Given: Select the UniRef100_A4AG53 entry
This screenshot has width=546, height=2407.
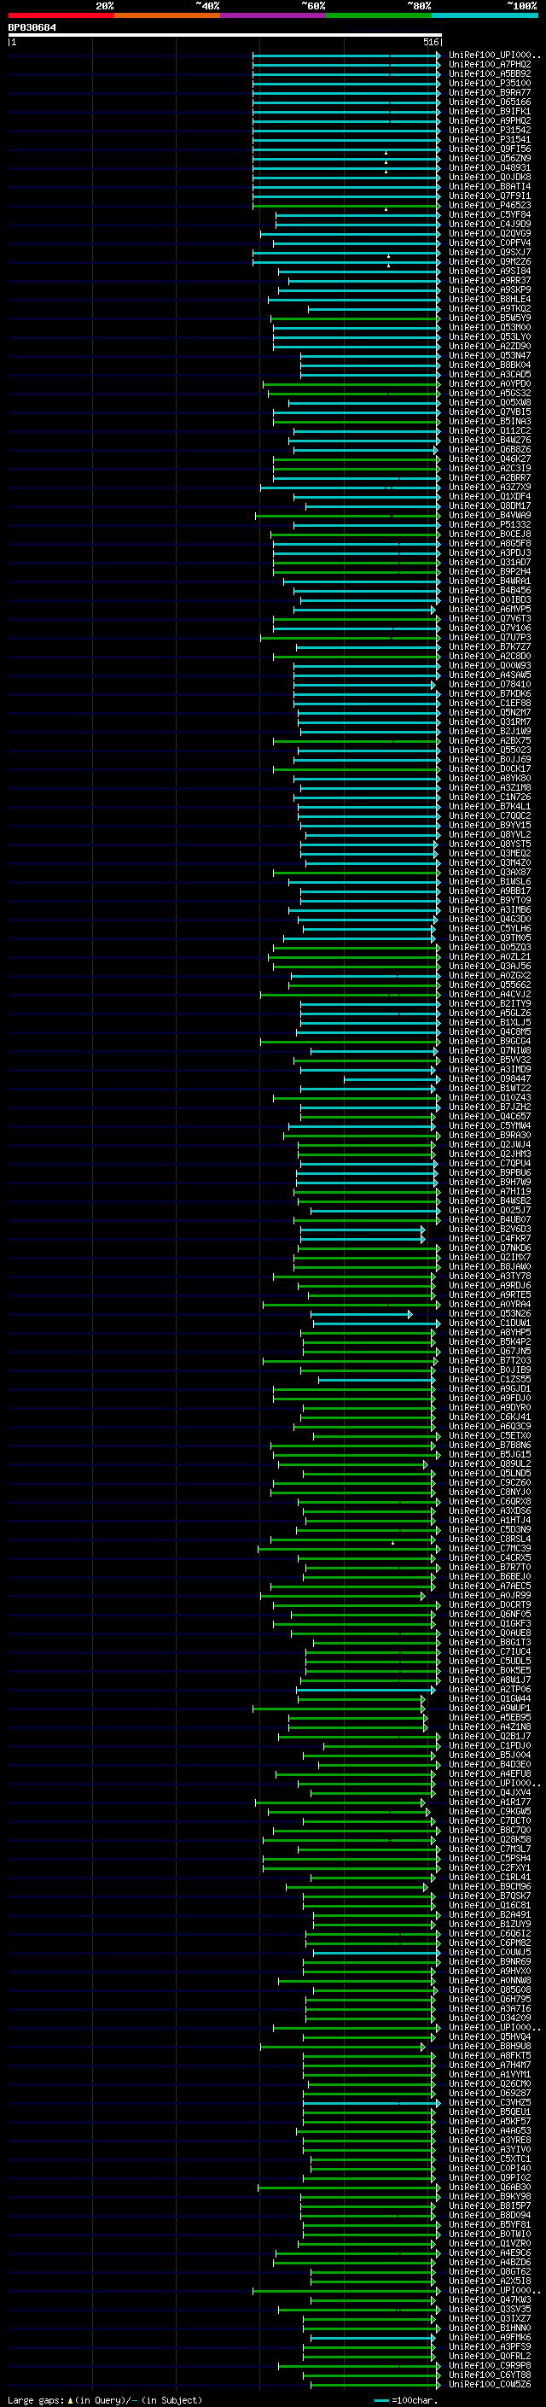Looking at the screenshot, I should pyautogui.click(x=490, y=2130).
